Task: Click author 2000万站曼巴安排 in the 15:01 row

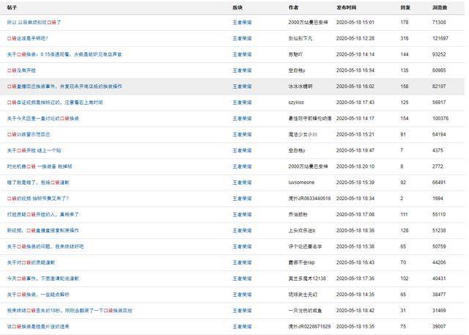Action: point(308,23)
